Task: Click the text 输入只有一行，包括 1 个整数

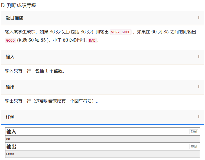Action: pyautogui.click(x=35, y=71)
